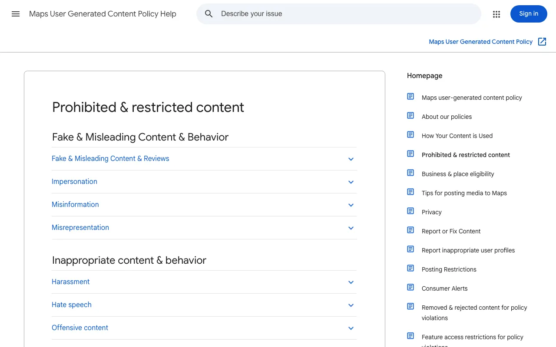This screenshot has height=347, width=556.
Task: Open How Your Content is Used page
Action: pyautogui.click(x=457, y=136)
